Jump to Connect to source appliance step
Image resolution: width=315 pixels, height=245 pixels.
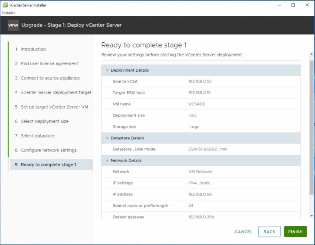50,78
